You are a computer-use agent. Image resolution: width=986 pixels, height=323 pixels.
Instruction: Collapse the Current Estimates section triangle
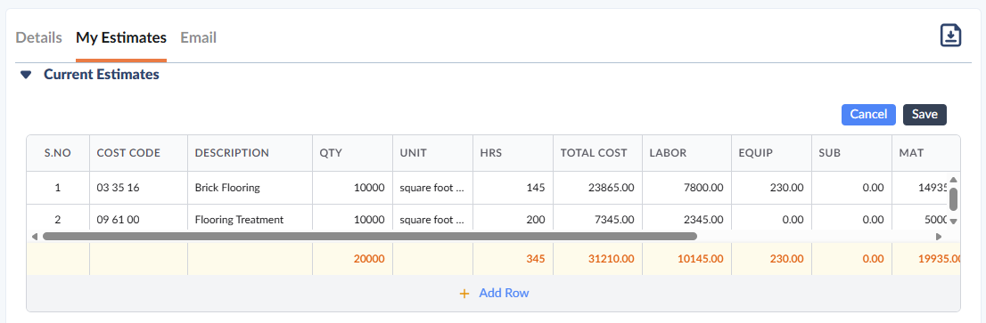tap(26, 75)
